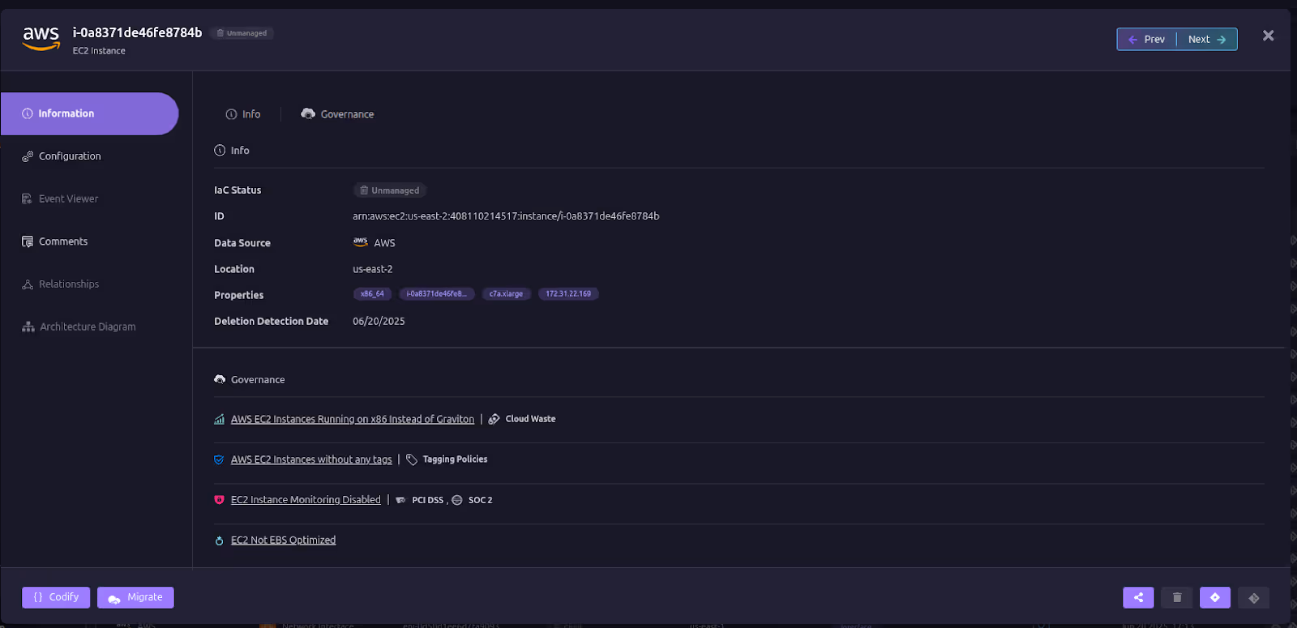Screen dimensions: 1297x628
Task: Click the x86_64 property chip
Action: click(x=372, y=294)
